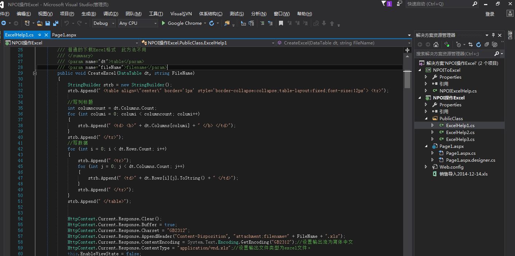Screen dimensions: 515x256
Task: Open the Solution Explorer window options arrow
Action: click(487, 35)
